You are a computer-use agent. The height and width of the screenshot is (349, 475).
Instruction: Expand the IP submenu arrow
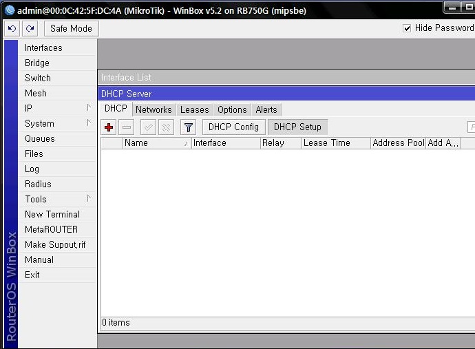point(89,107)
